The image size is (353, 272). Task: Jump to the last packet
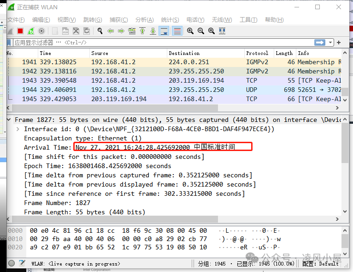click(x=153, y=31)
